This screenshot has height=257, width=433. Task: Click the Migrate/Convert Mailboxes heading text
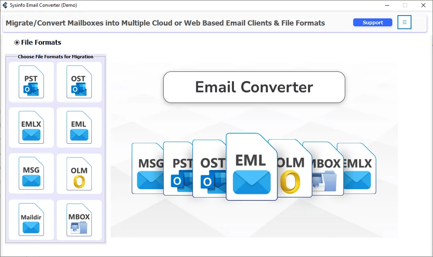165,23
